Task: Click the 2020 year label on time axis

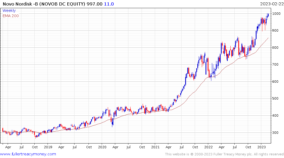Action: [x=102, y=147]
